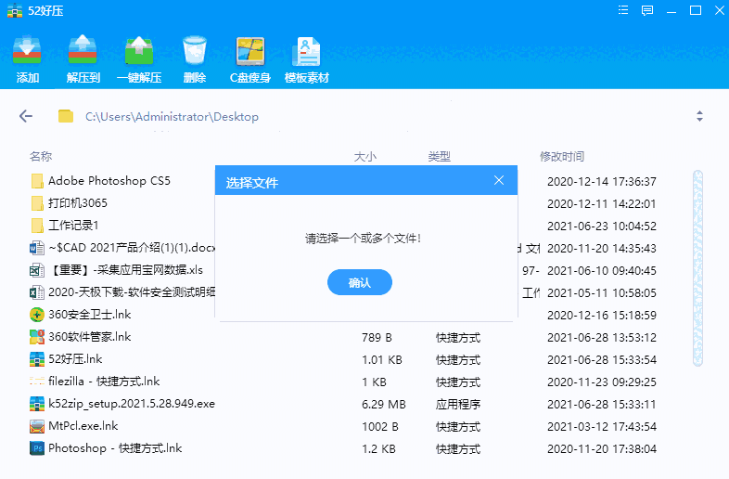
Task: Click the size value 789 B
Action: point(377,338)
